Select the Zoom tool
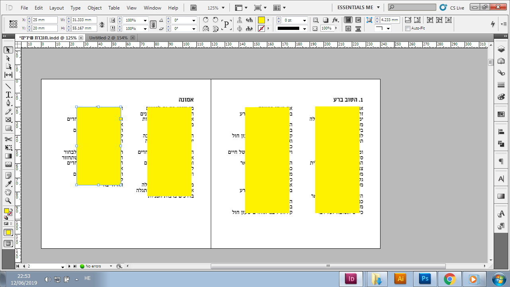 coord(8,201)
